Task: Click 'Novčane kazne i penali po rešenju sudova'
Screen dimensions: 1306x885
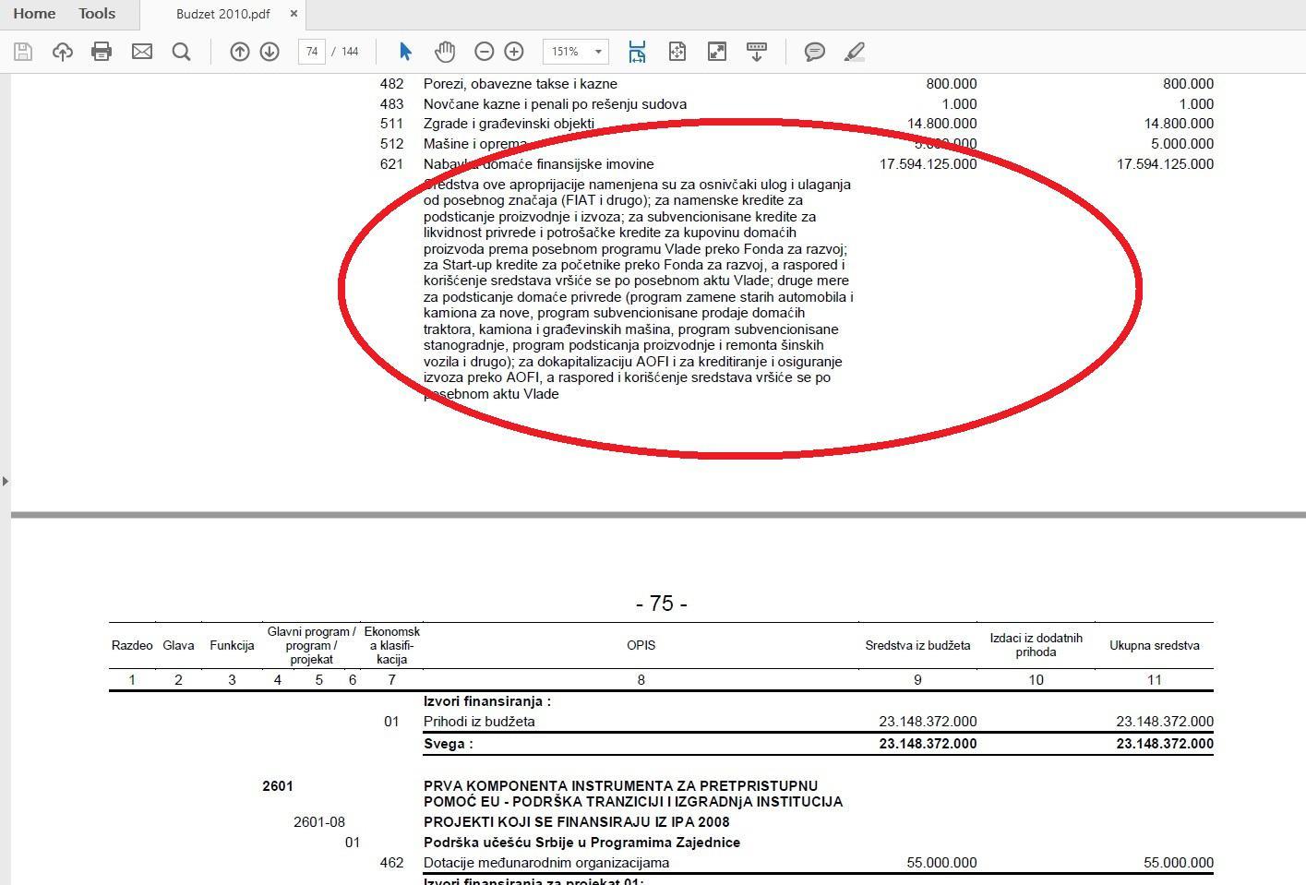Action: (555, 104)
